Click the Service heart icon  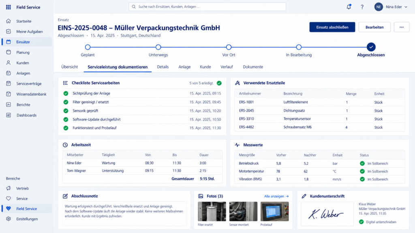pos(9,198)
